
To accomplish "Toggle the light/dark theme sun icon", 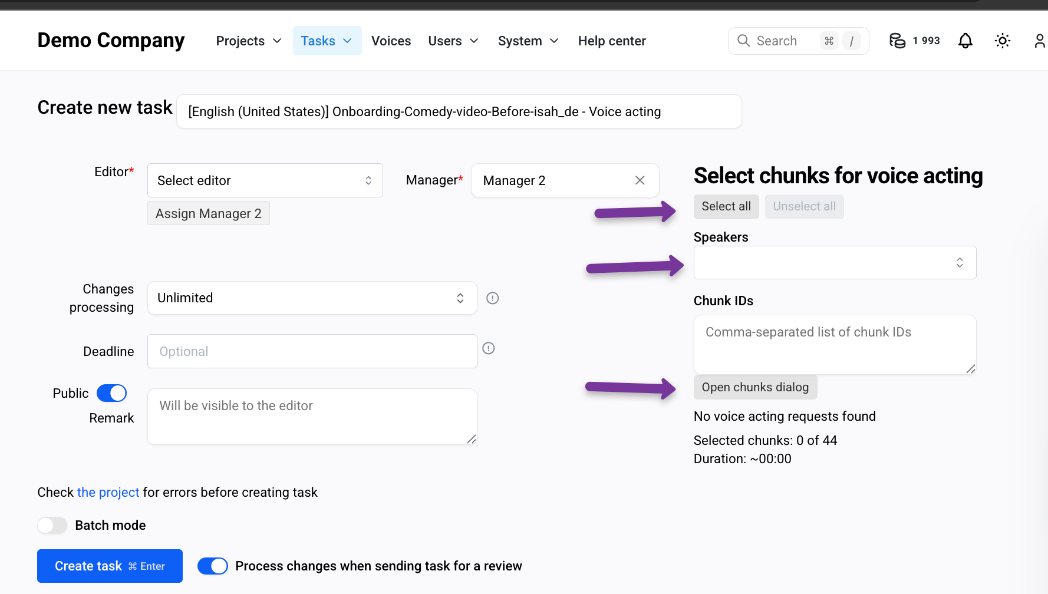I will coord(1002,41).
